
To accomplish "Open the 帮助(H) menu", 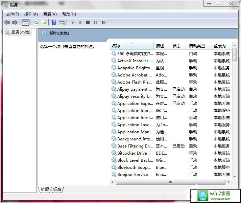I will (x=69, y=14).
